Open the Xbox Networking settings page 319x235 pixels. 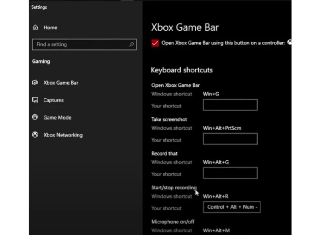click(x=63, y=135)
